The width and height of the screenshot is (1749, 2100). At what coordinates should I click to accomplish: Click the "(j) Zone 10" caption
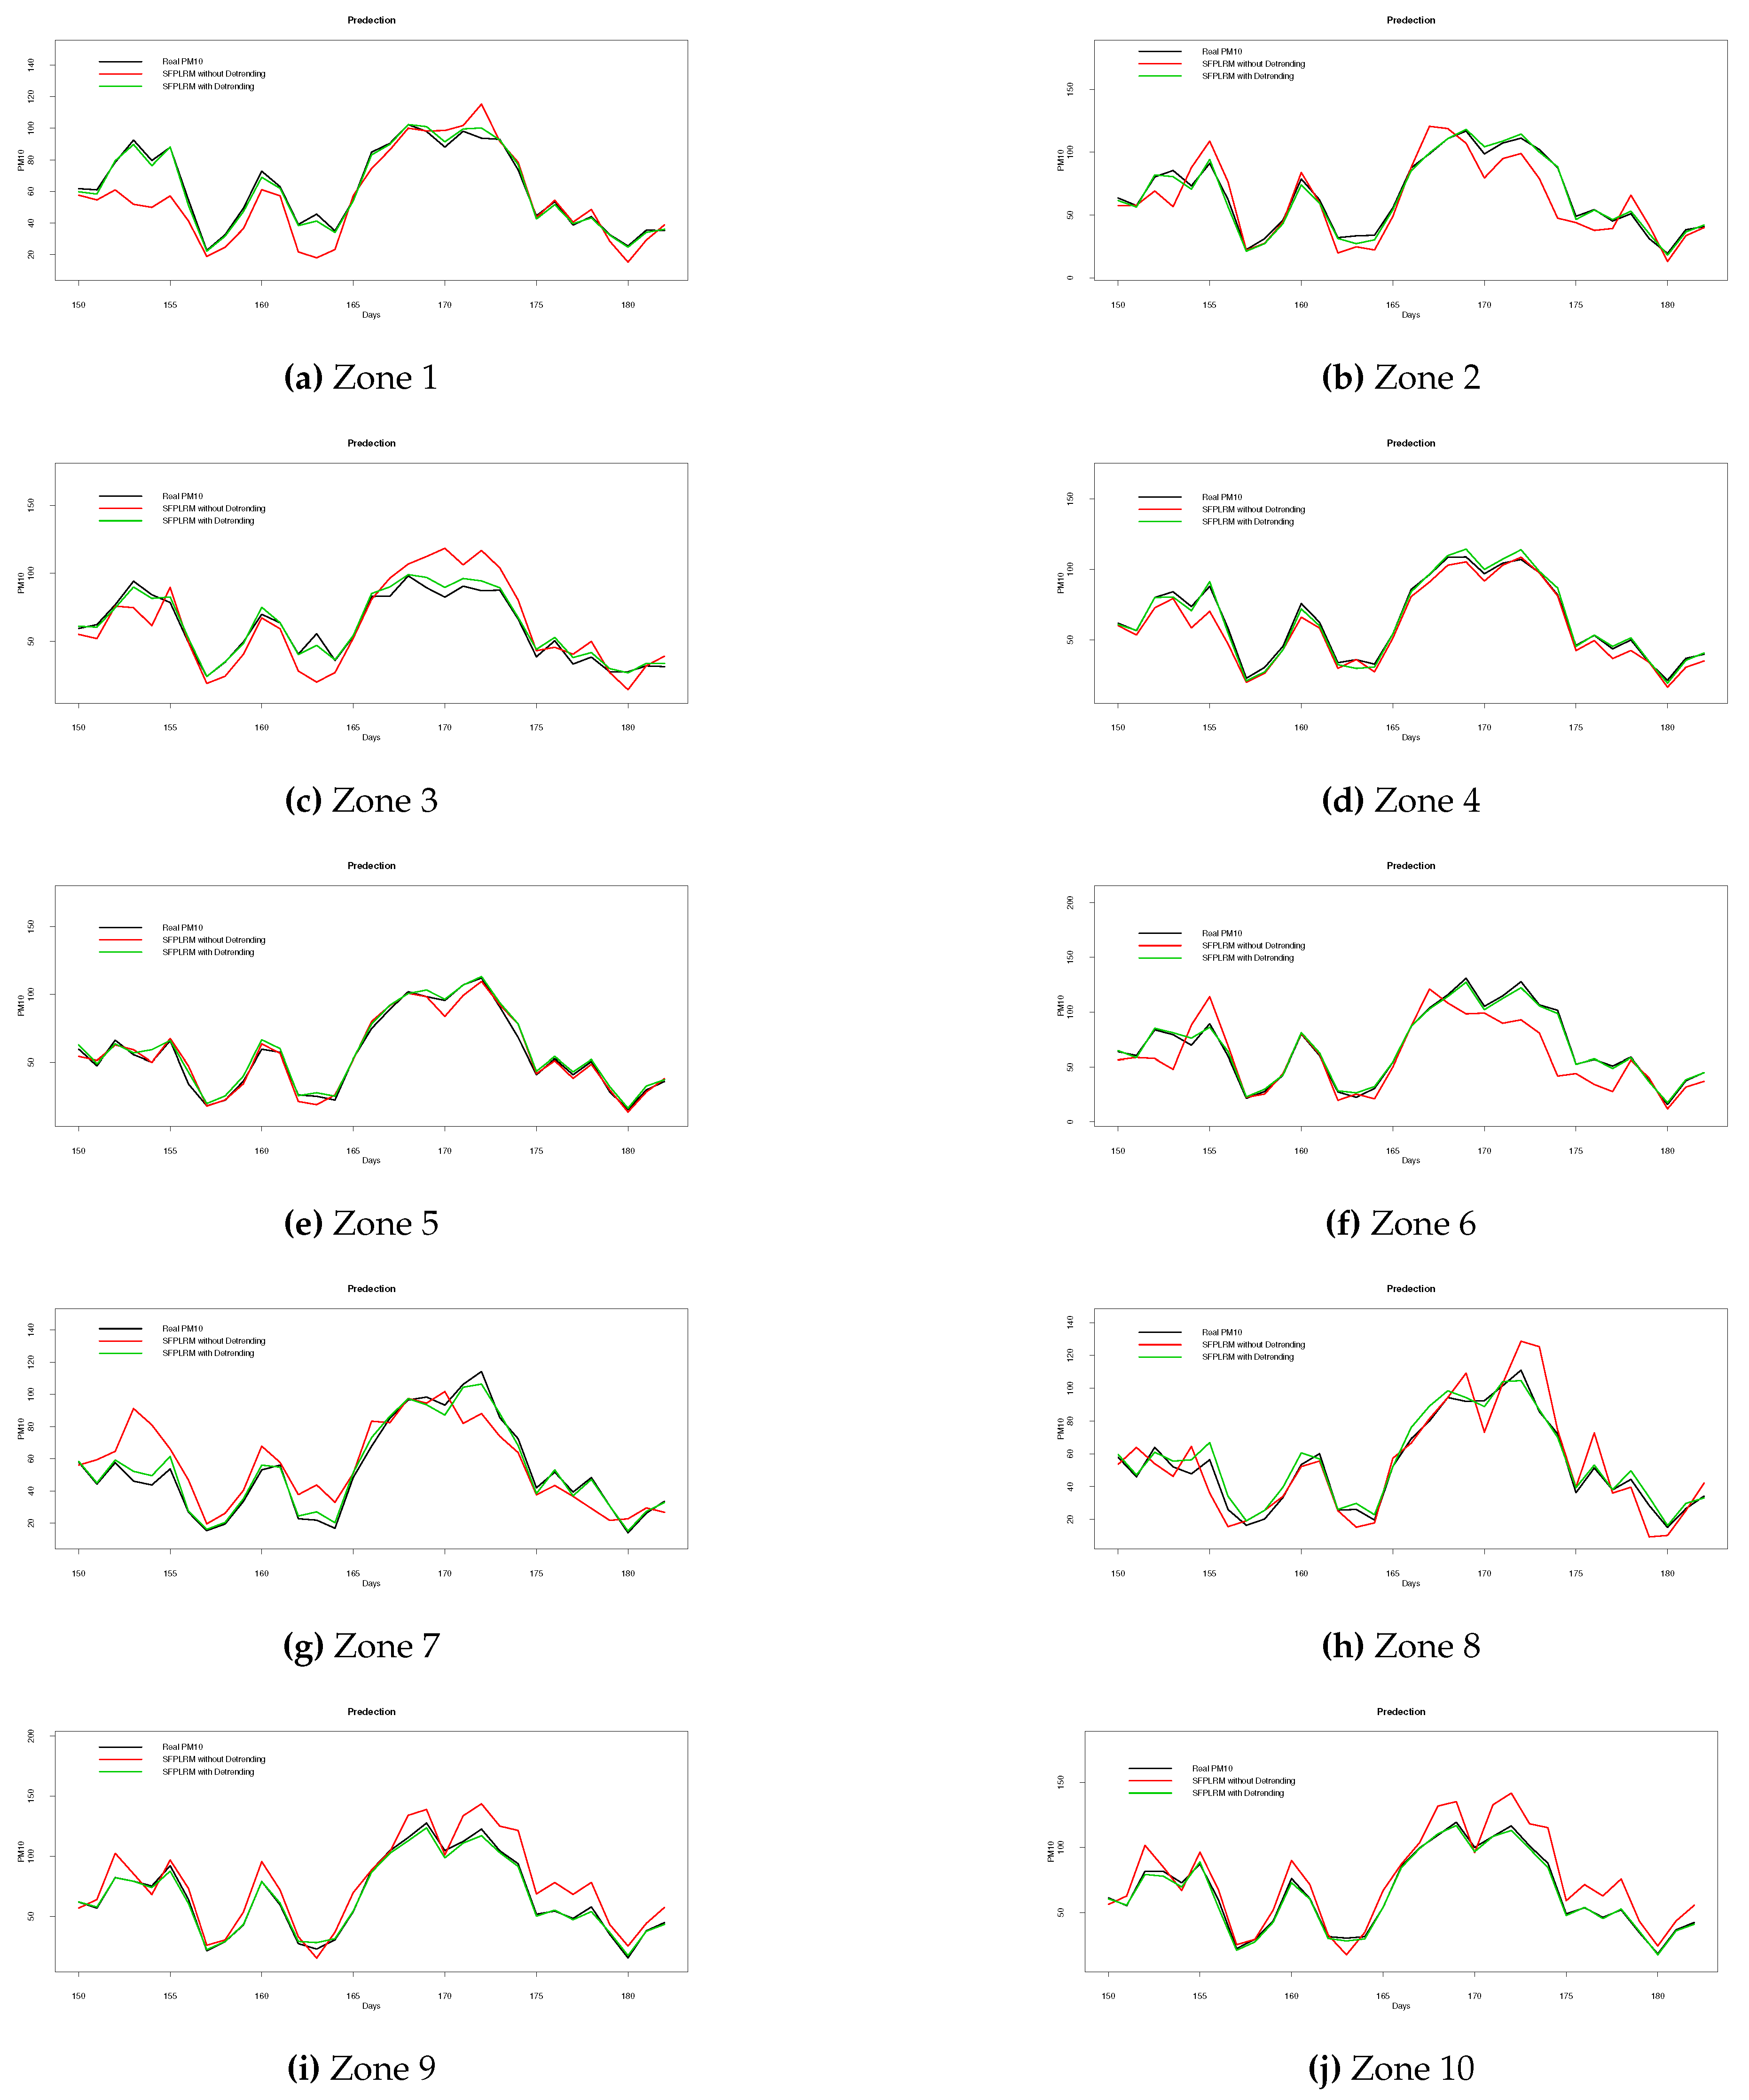click(1391, 2068)
